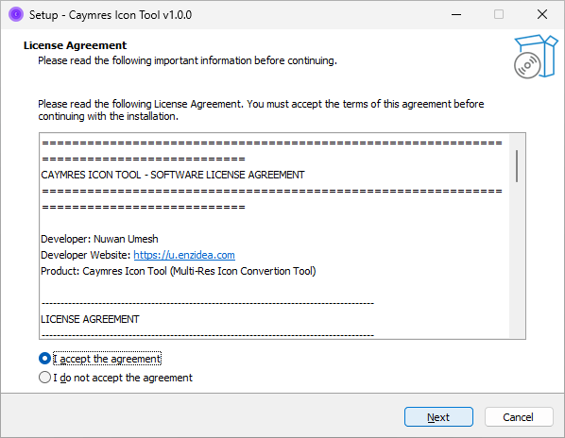Screen dimensions: 565x438
Task: Click the bold "License Agreement" page heading
Action: pos(75,45)
